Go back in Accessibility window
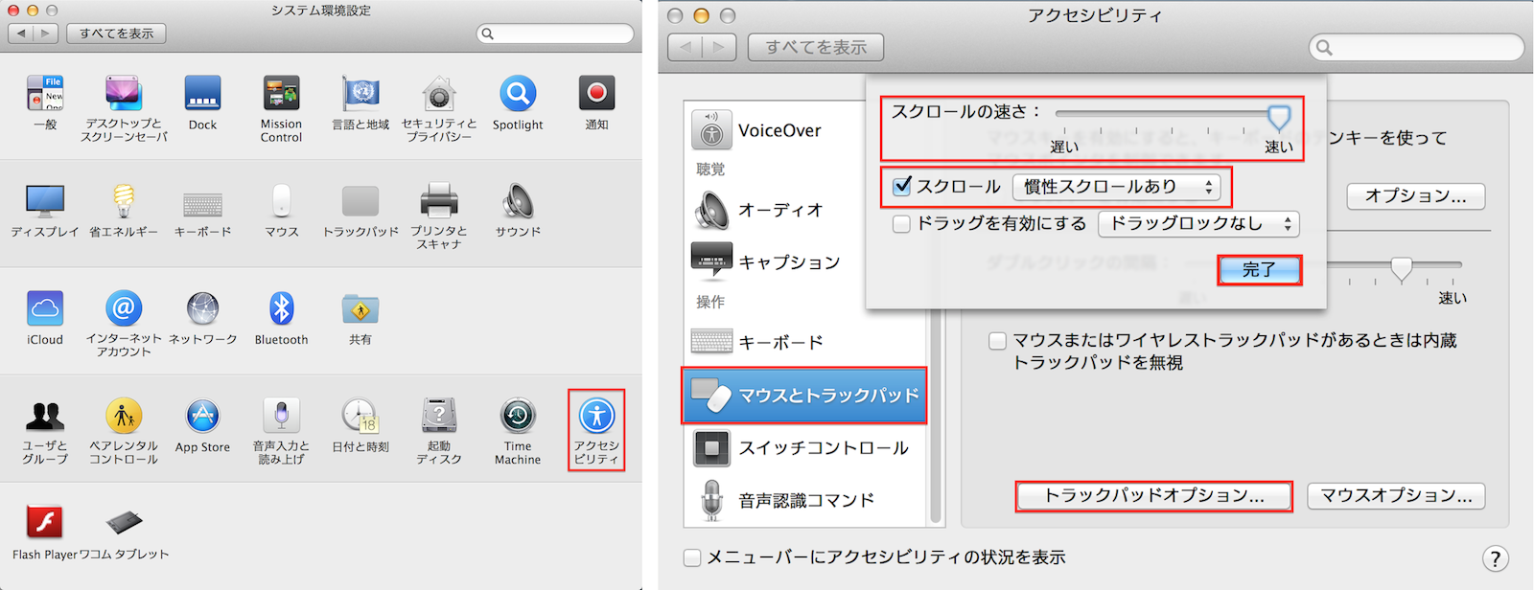 pos(685,47)
